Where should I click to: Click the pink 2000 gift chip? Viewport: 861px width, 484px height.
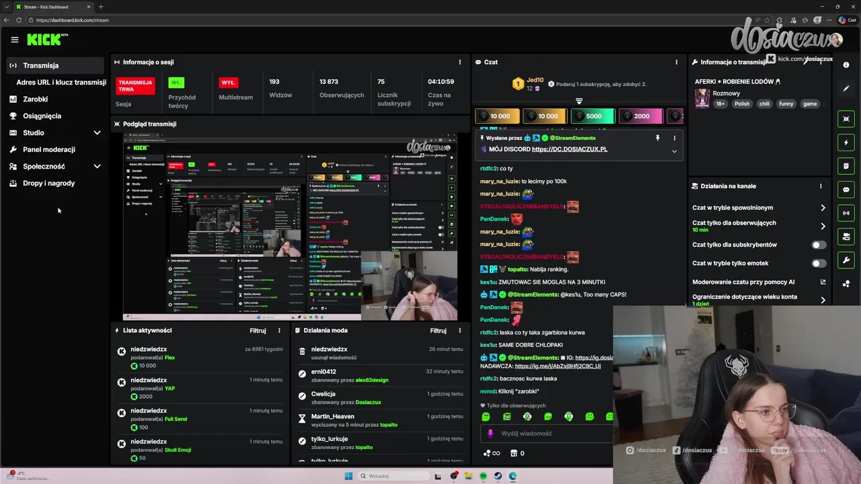(640, 116)
